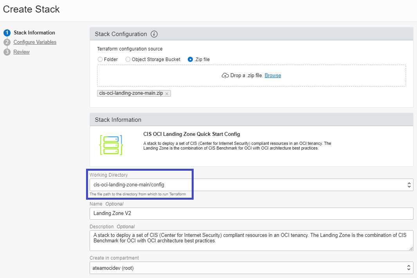Select the Folder radio option
This screenshot has width=417, height=278.
(101, 60)
